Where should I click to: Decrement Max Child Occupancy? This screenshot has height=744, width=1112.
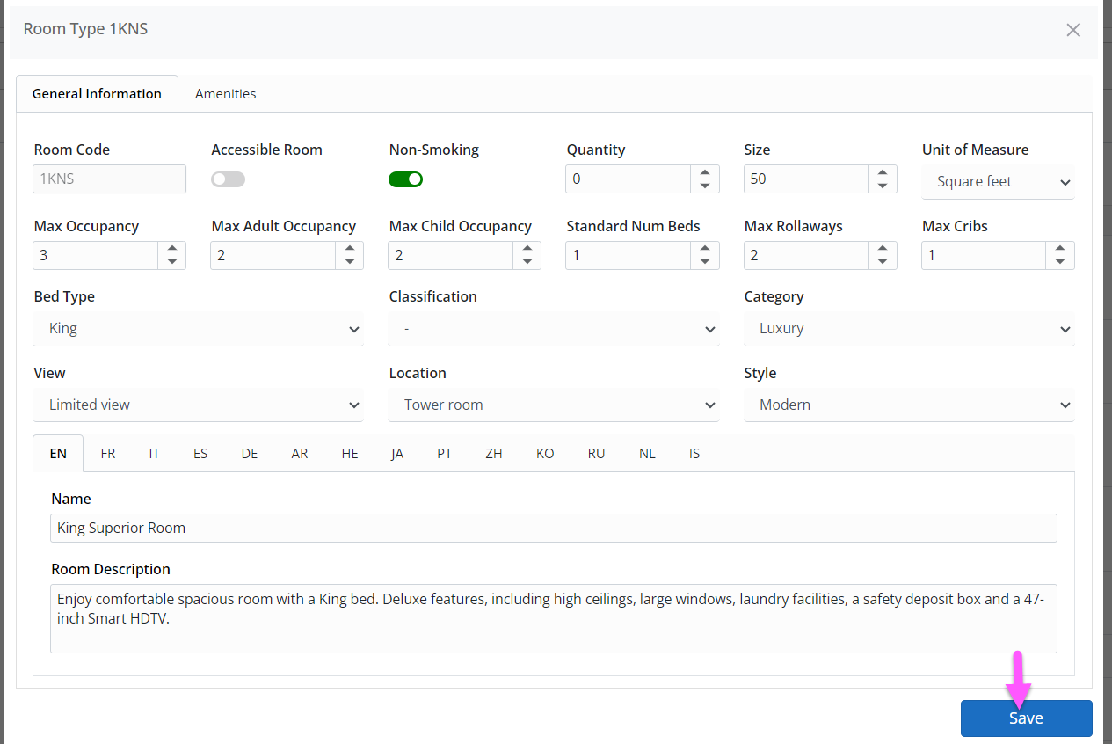527,262
